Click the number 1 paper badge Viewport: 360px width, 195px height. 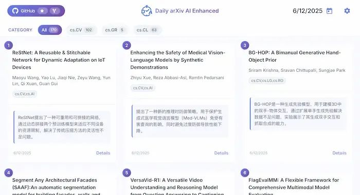tap(9, 45)
